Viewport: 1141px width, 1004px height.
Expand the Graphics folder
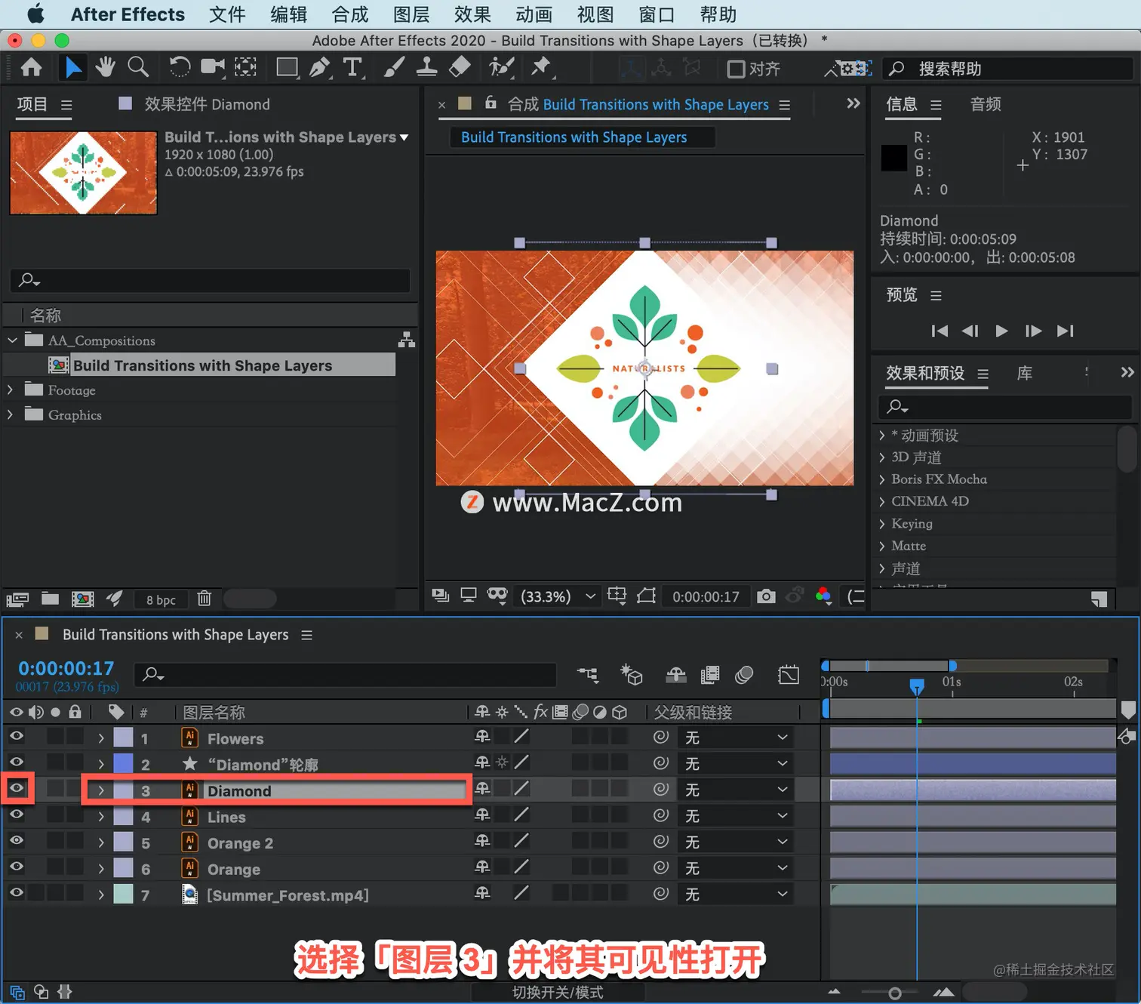(11, 414)
